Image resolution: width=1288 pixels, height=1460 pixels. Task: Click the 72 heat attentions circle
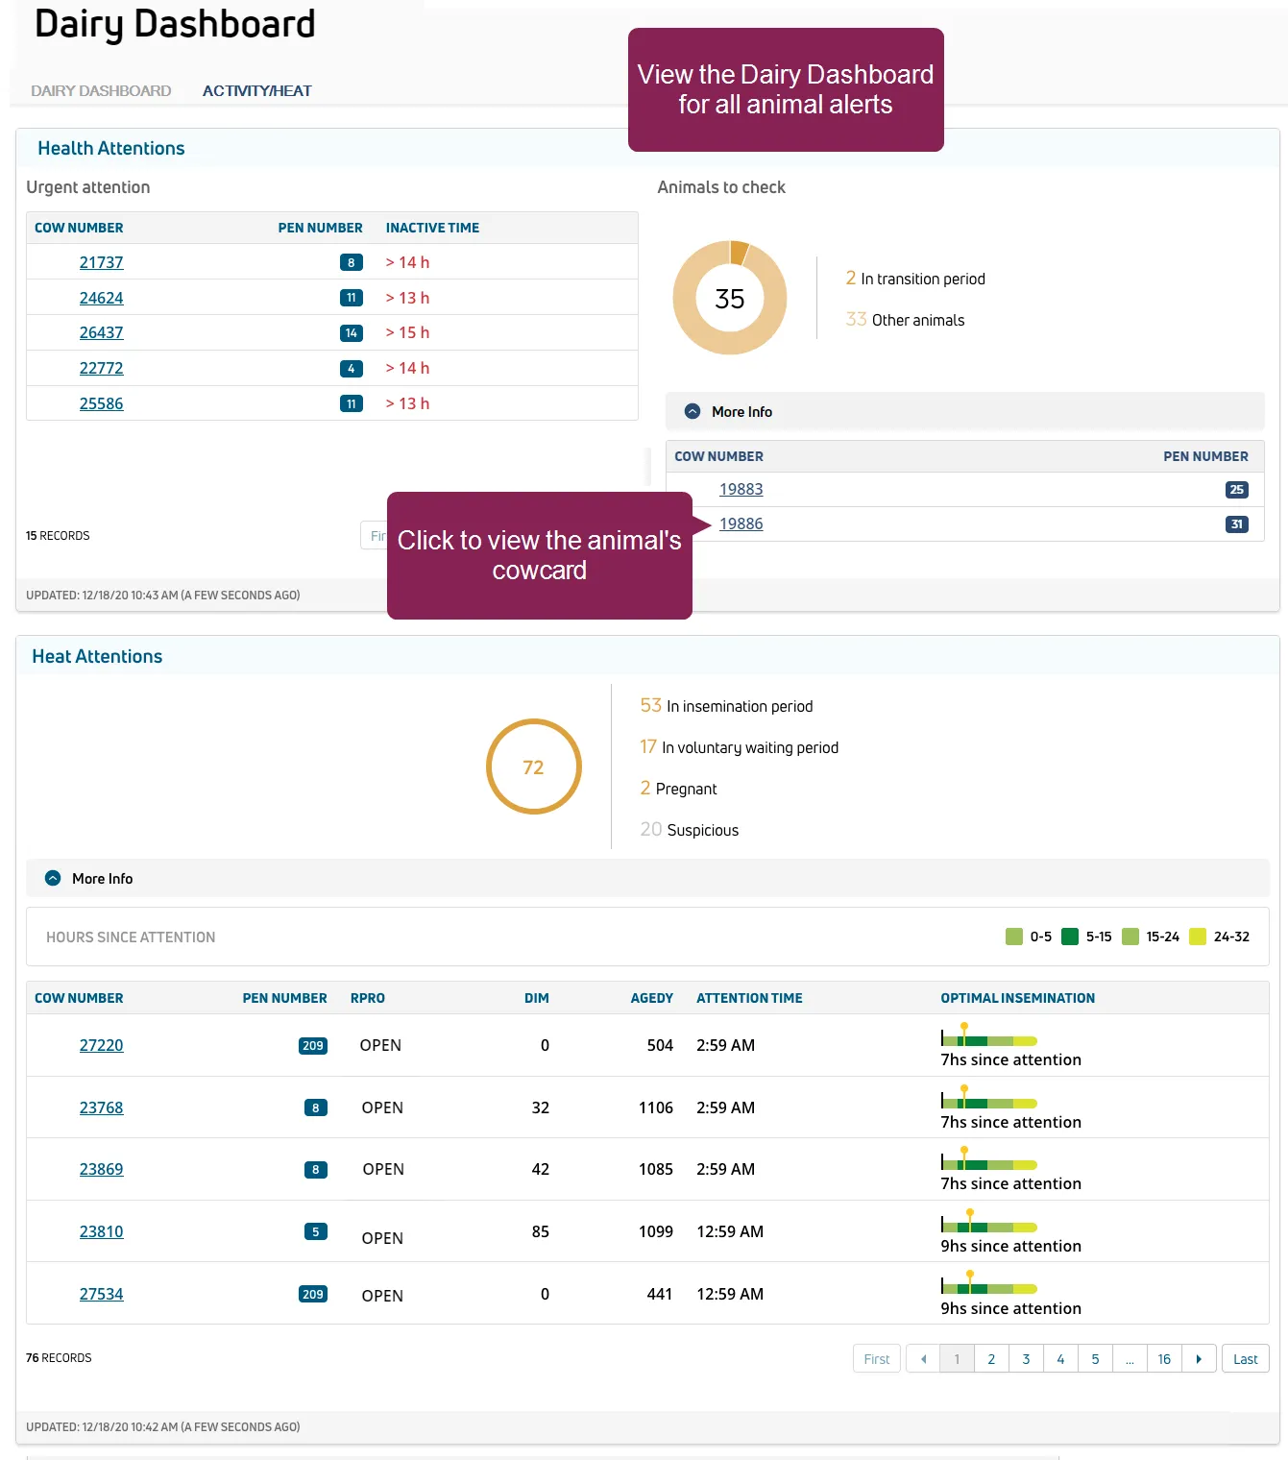pyautogui.click(x=533, y=766)
